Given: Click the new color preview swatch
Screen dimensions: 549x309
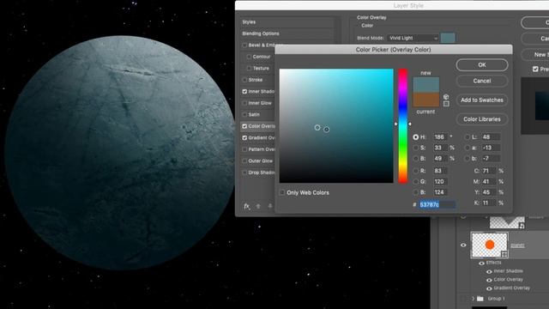Looking at the screenshot, I should pos(425,85).
